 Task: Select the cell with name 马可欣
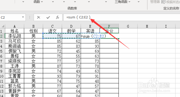click(14, 41)
